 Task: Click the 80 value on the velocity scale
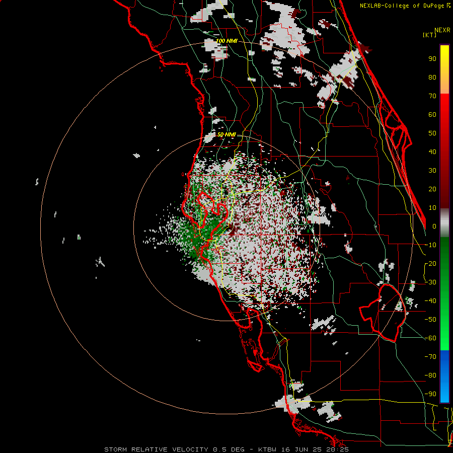coord(432,78)
